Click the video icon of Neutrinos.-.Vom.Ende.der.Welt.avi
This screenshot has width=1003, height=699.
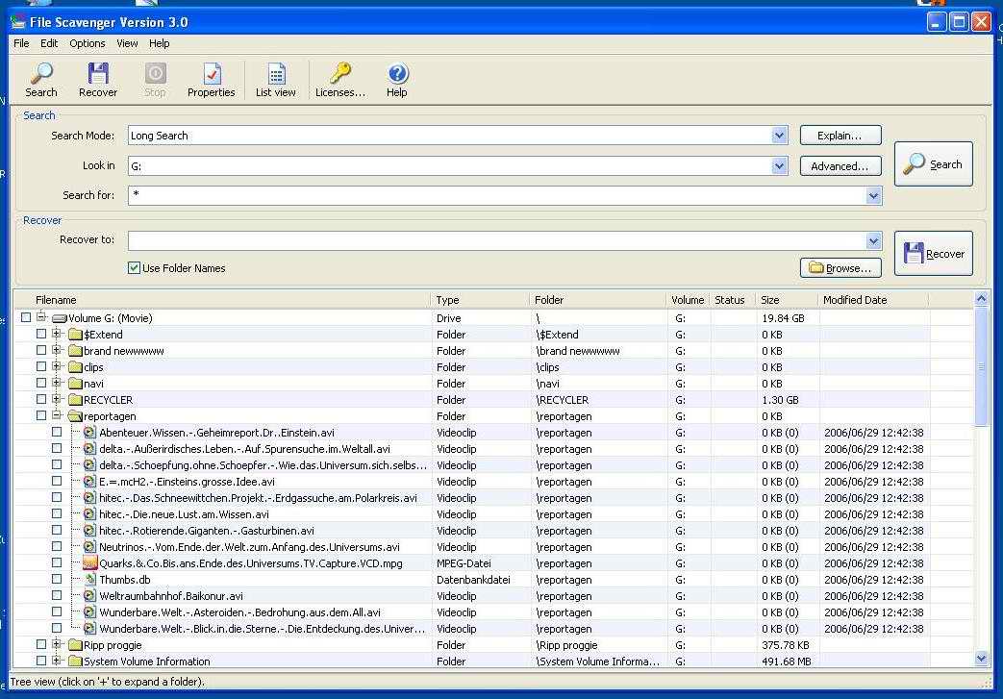tap(89, 547)
